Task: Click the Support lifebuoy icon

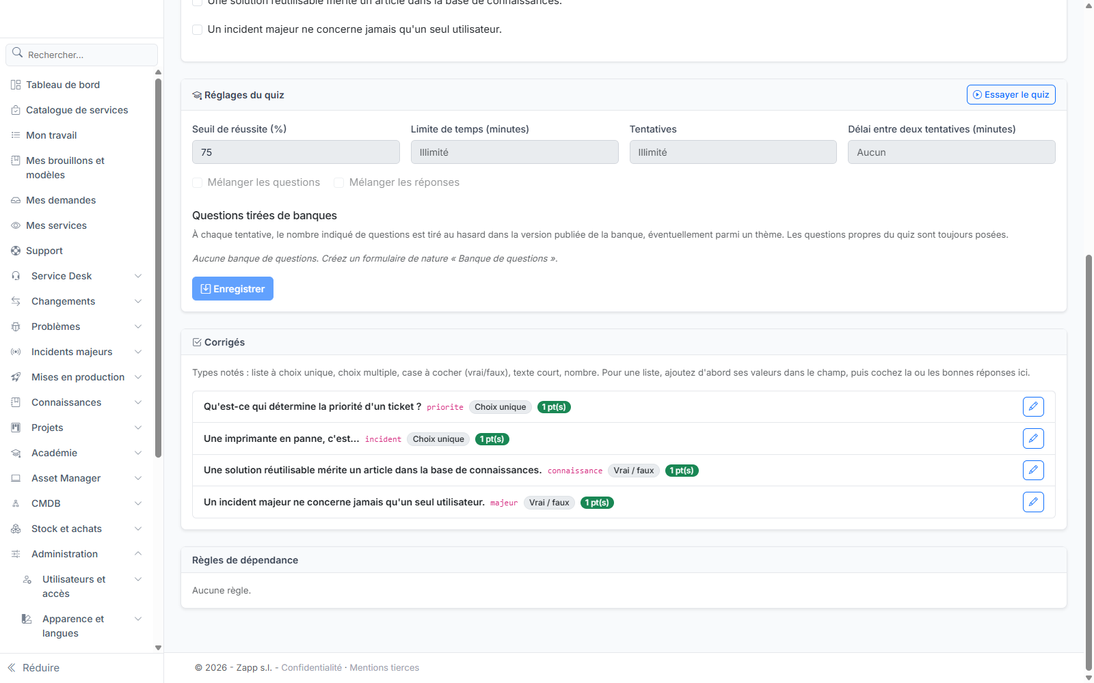Action: (x=16, y=251)
